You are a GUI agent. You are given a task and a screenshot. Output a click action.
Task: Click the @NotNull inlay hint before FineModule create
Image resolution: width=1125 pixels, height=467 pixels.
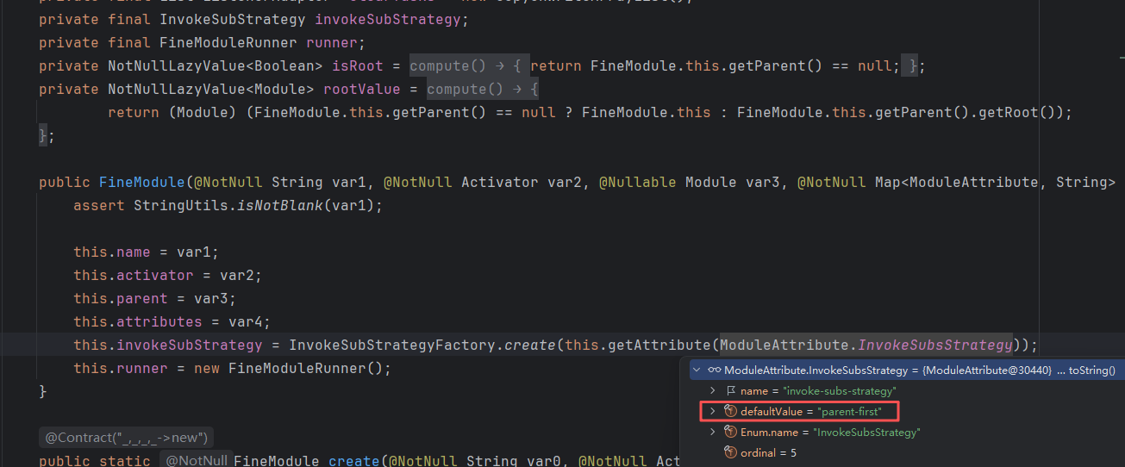[196, 461]
